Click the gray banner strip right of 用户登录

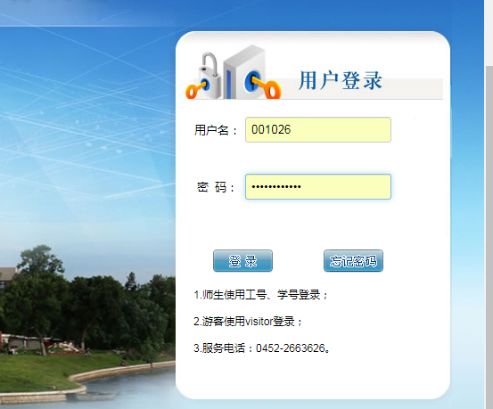click(x=412, y=88)
